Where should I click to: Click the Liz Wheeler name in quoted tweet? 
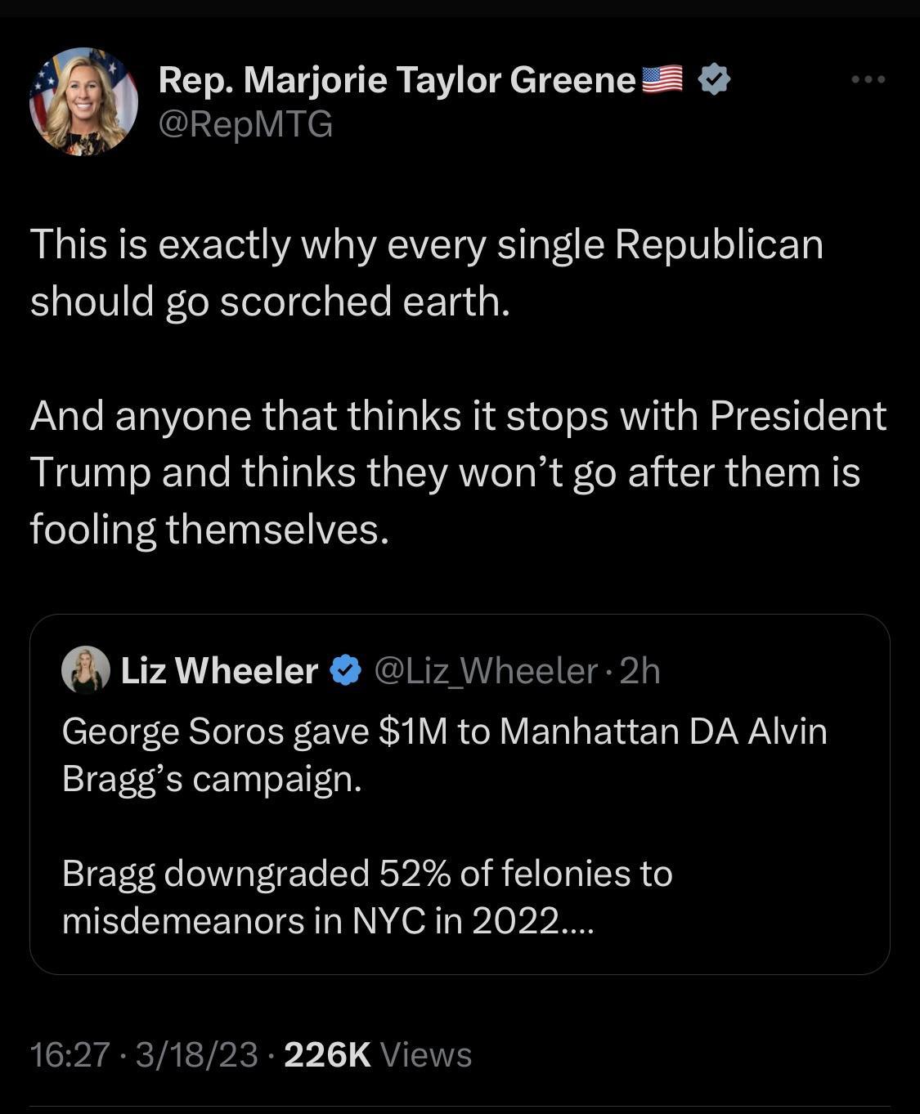point(219,671)
